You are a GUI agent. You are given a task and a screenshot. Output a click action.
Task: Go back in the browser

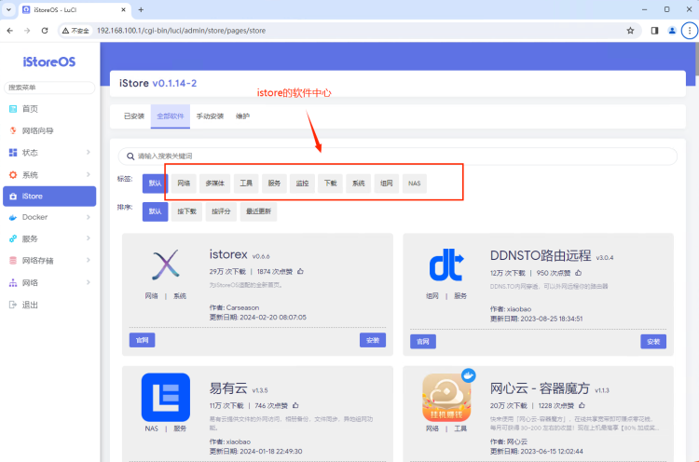(x=10, y=31)
